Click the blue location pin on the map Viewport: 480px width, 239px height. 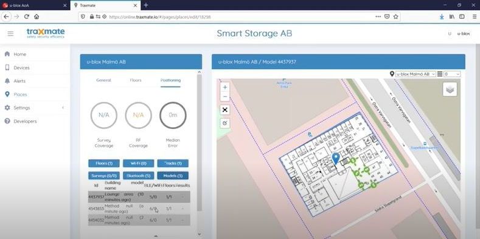click(x=336, y=159)
